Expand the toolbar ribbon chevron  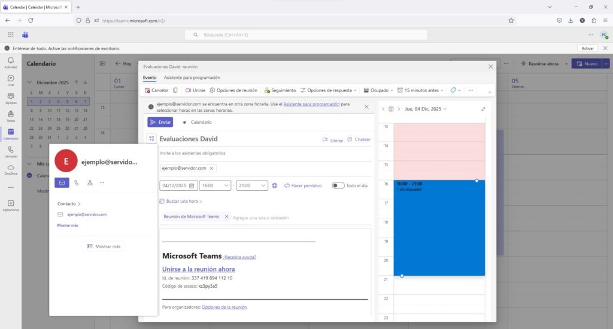tap(490, 92)
